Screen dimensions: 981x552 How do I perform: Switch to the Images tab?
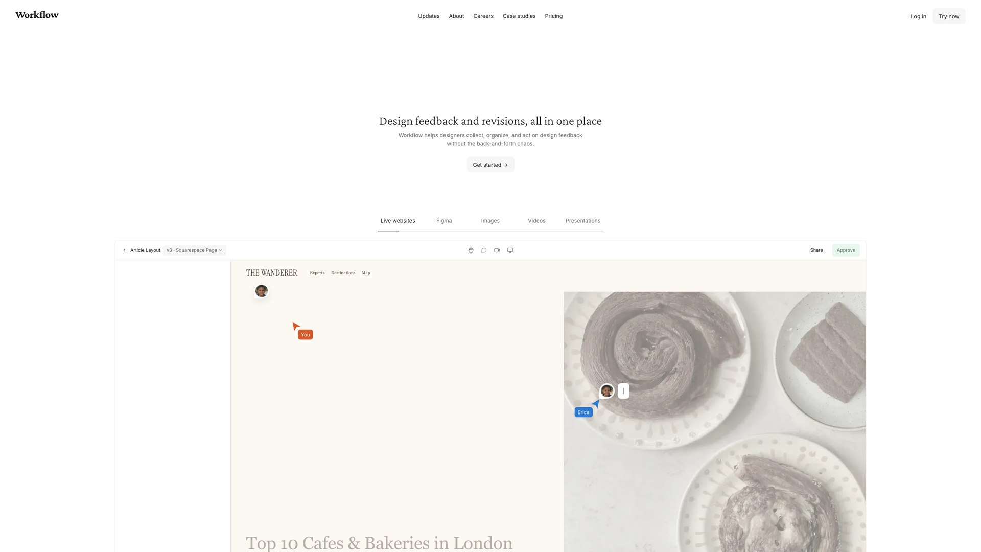(491, 221)
